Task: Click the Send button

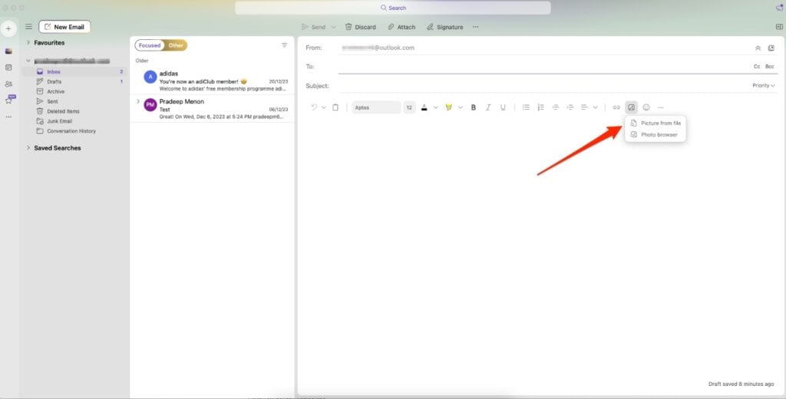Action: click(313, 27)
